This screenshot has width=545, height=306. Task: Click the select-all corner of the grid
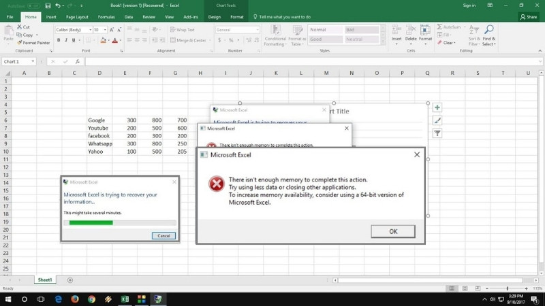7,73
